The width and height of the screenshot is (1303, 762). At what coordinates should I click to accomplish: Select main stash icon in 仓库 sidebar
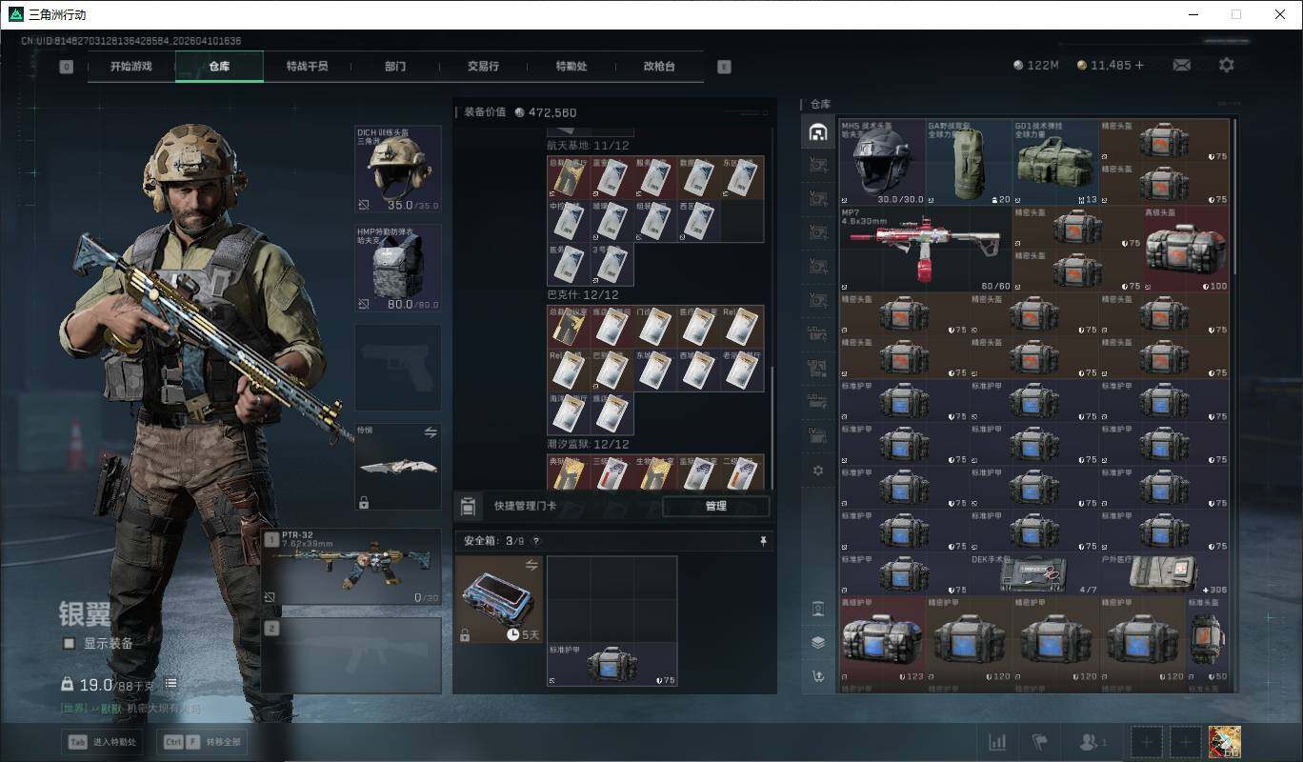pyautogui.click(x=817, y=132)
